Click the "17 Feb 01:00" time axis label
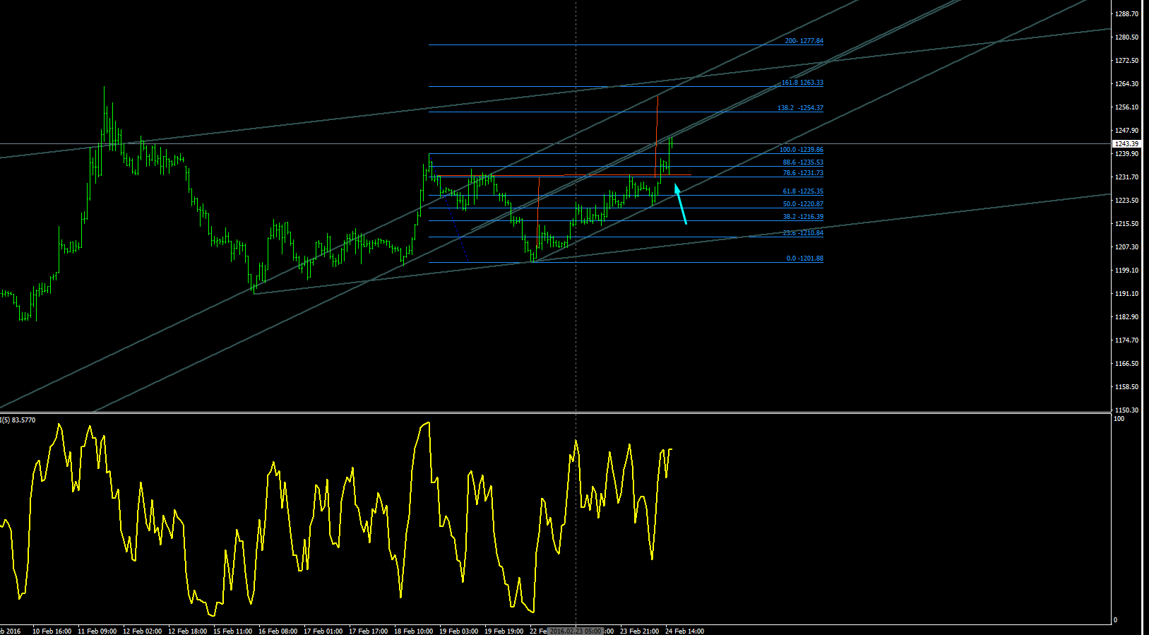Screen dimensions: 1149x635 323,631
